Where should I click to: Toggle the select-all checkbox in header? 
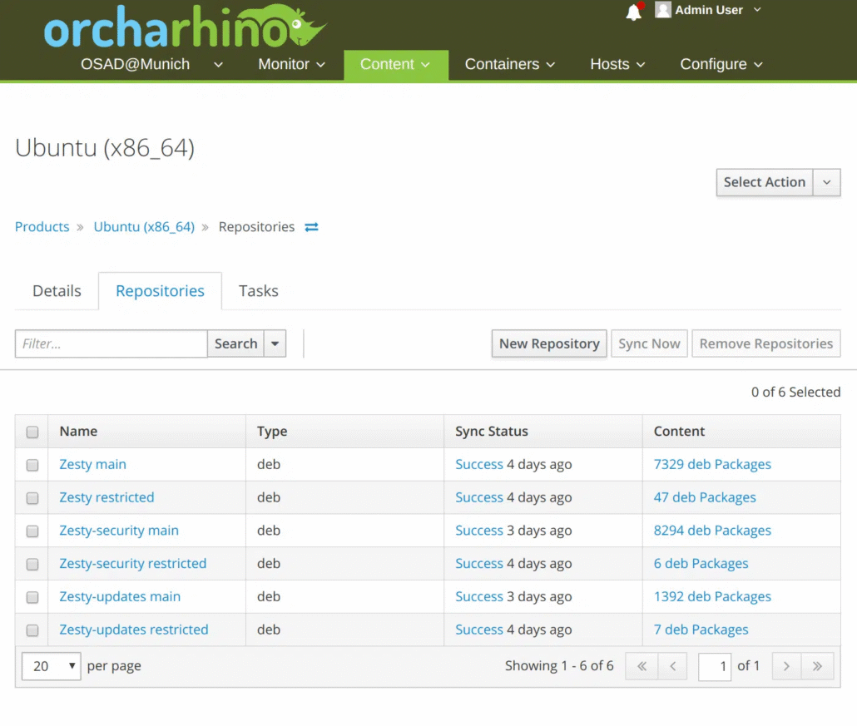(32, 432)
